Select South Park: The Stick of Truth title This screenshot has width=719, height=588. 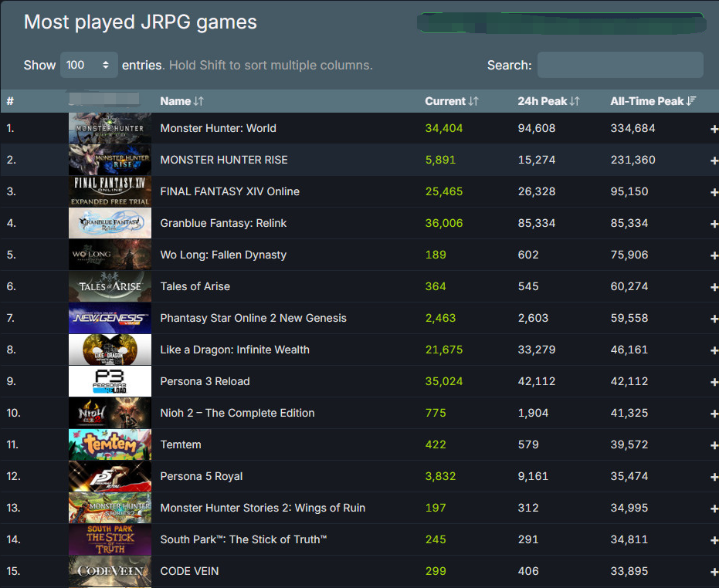(243, 539)
